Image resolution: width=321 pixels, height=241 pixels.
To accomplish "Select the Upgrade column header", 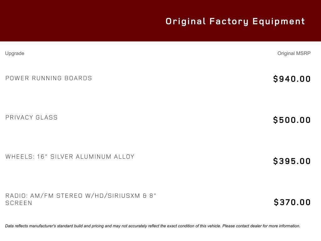I will (x=14, y=53).
